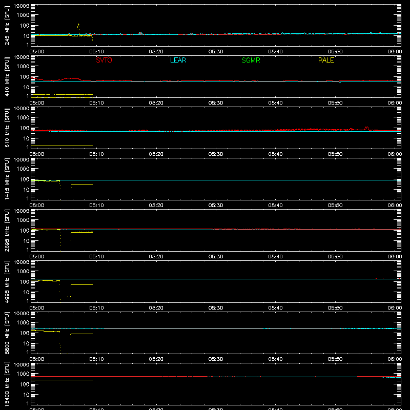Viewport: 410px width, 410px height.
Task: Click the 05:00 time tick of 610 MHz panel
Action: (x=37, y=154)
